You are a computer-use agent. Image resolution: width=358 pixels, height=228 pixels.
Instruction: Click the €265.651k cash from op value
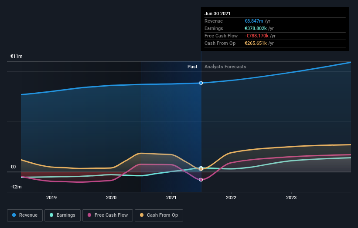[x=256, y=43]
